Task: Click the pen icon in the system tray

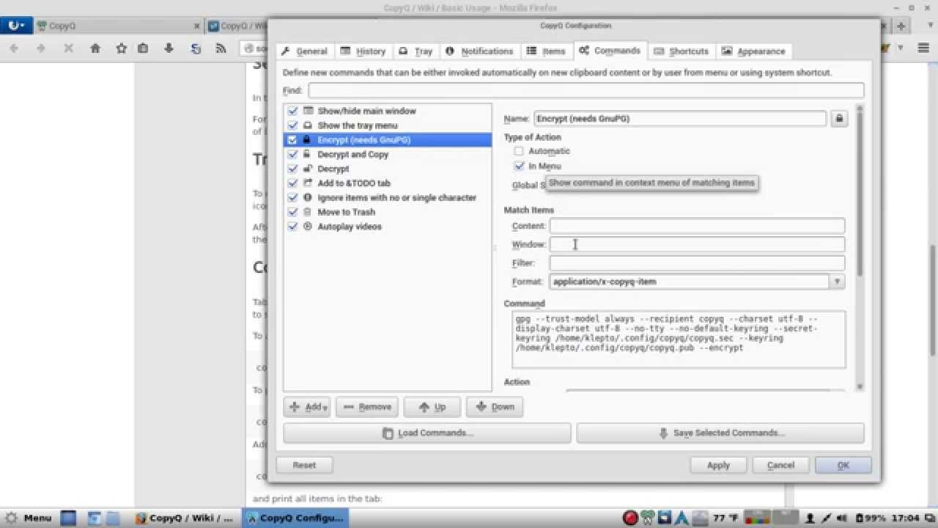Action: [827, 518]
